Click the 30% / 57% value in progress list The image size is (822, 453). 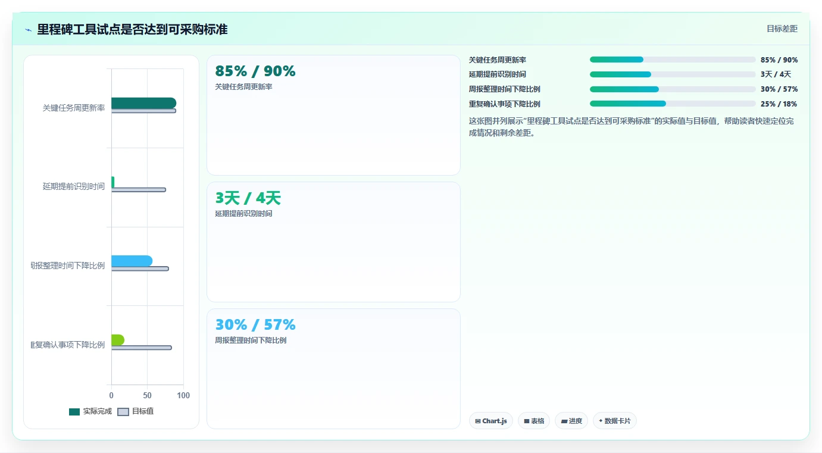click(779, 89)
